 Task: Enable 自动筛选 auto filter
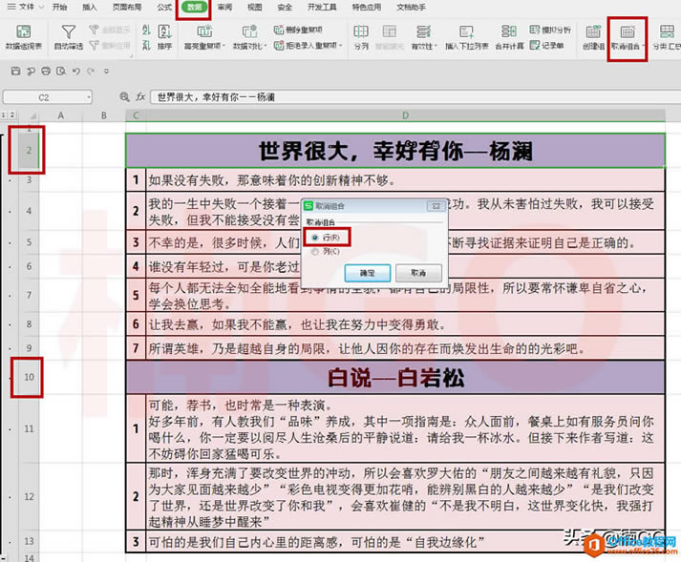click(68, 37)
